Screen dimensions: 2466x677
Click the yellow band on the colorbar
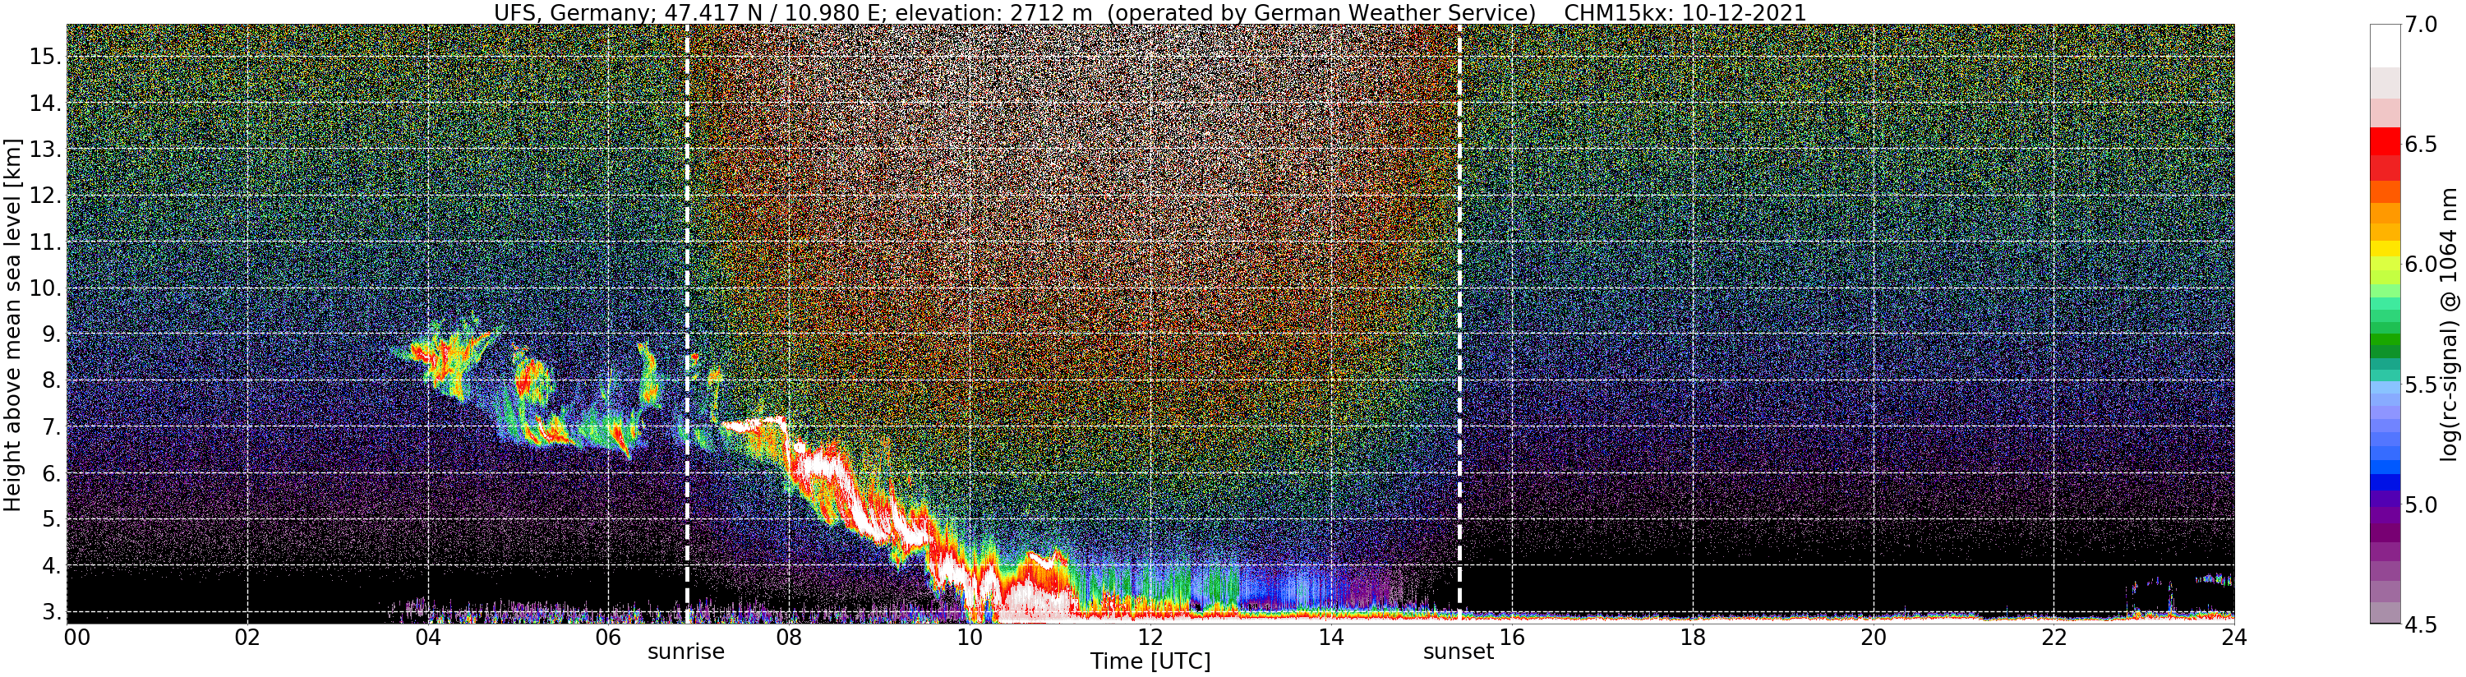[x=2385, y=249]
